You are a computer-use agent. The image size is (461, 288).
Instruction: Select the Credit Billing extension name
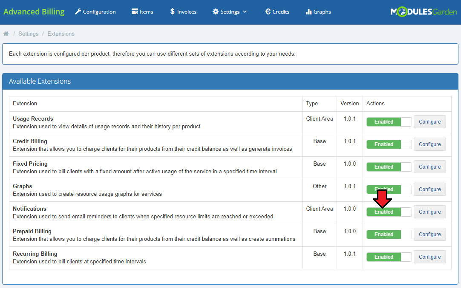(x=30, y=141)
